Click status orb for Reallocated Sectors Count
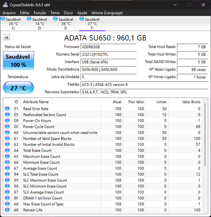211x217 pixels. tap(7, 115)
